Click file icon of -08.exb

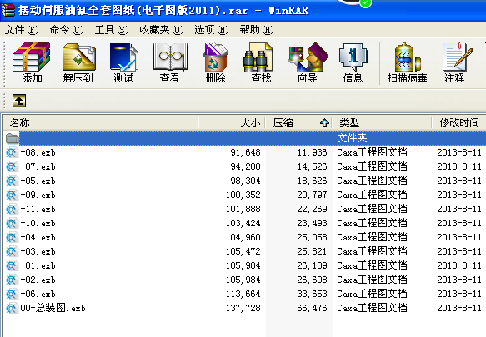click(x=12, y=152)
